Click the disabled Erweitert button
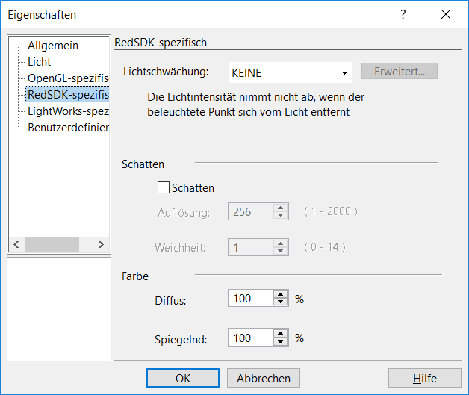 400,71
